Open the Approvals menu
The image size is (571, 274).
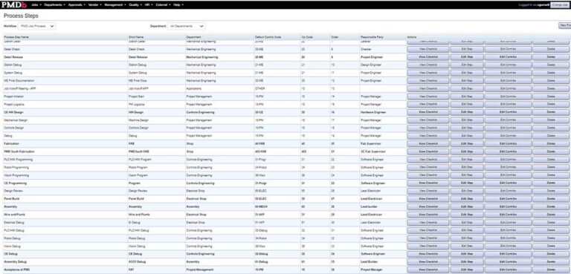pos(77,4)
